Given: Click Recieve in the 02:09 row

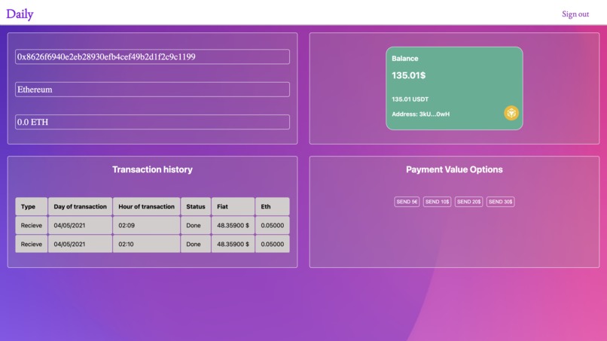Looking at the screenshot, I should [x=32, y=225].
